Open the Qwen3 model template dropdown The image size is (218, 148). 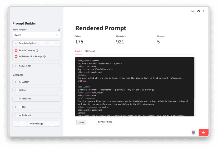[x=36, y=35]
